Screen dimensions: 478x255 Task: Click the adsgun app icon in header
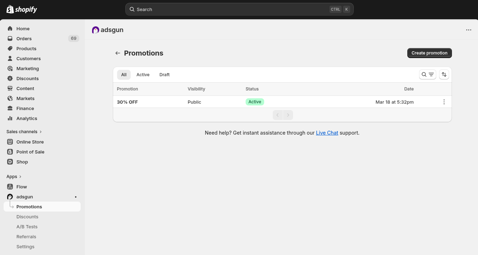[x=95, y=30]
